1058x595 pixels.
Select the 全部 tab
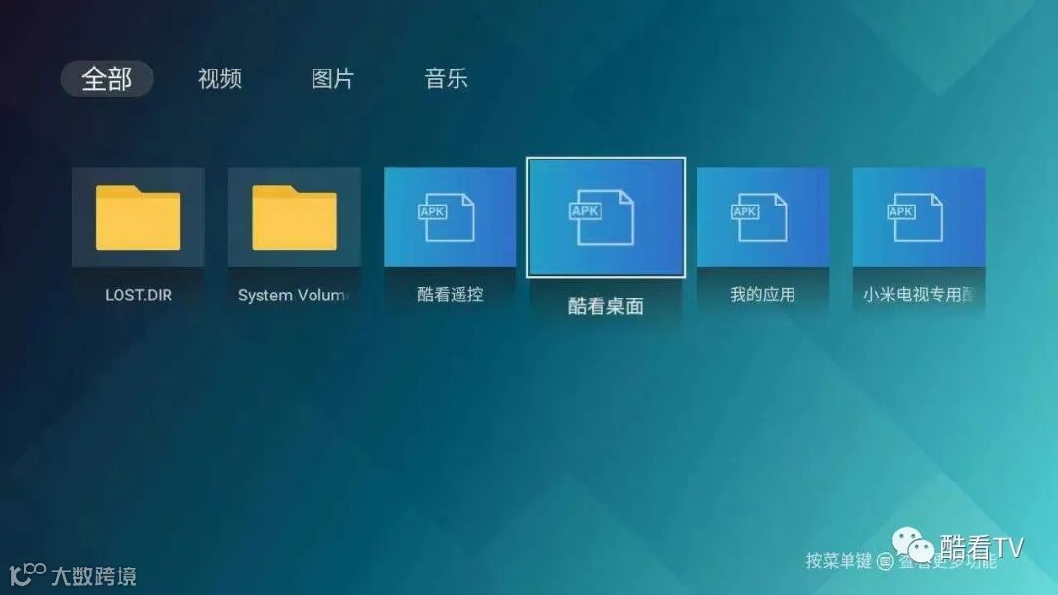(107, 79)
